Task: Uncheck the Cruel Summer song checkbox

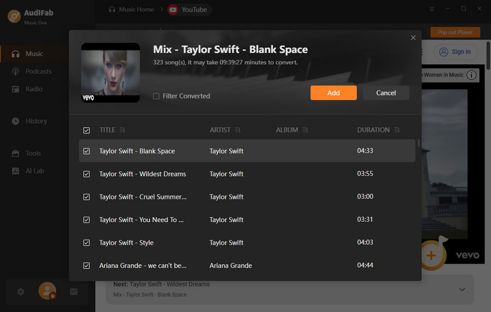Action: click(x=86, y=197)
